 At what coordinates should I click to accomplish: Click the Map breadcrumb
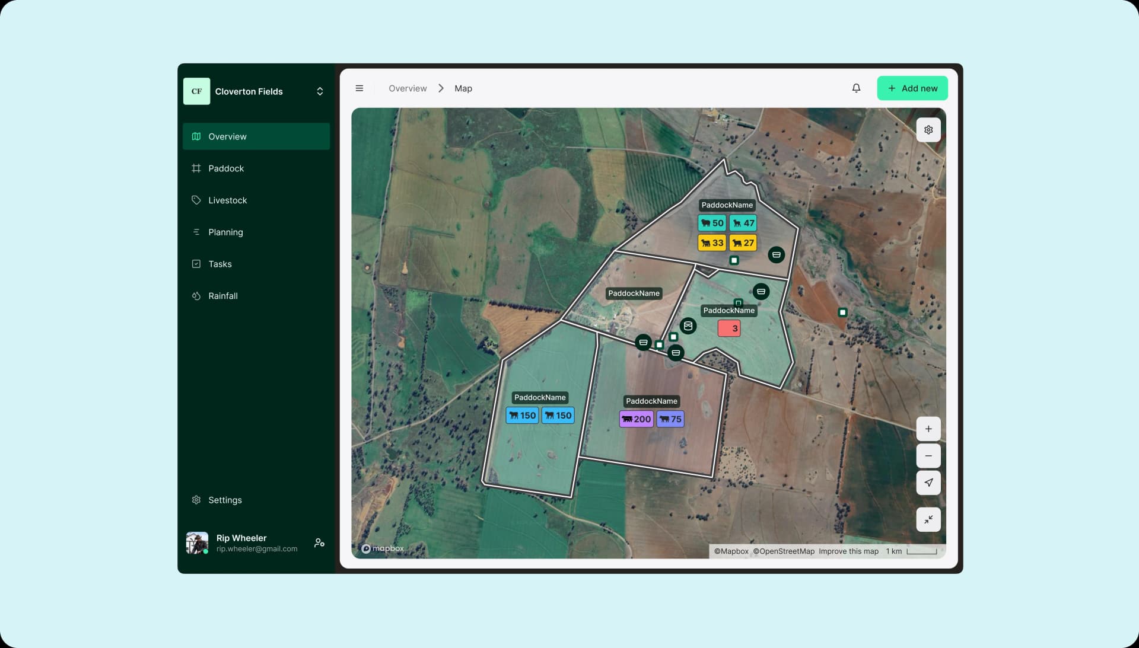coord(463,88)
